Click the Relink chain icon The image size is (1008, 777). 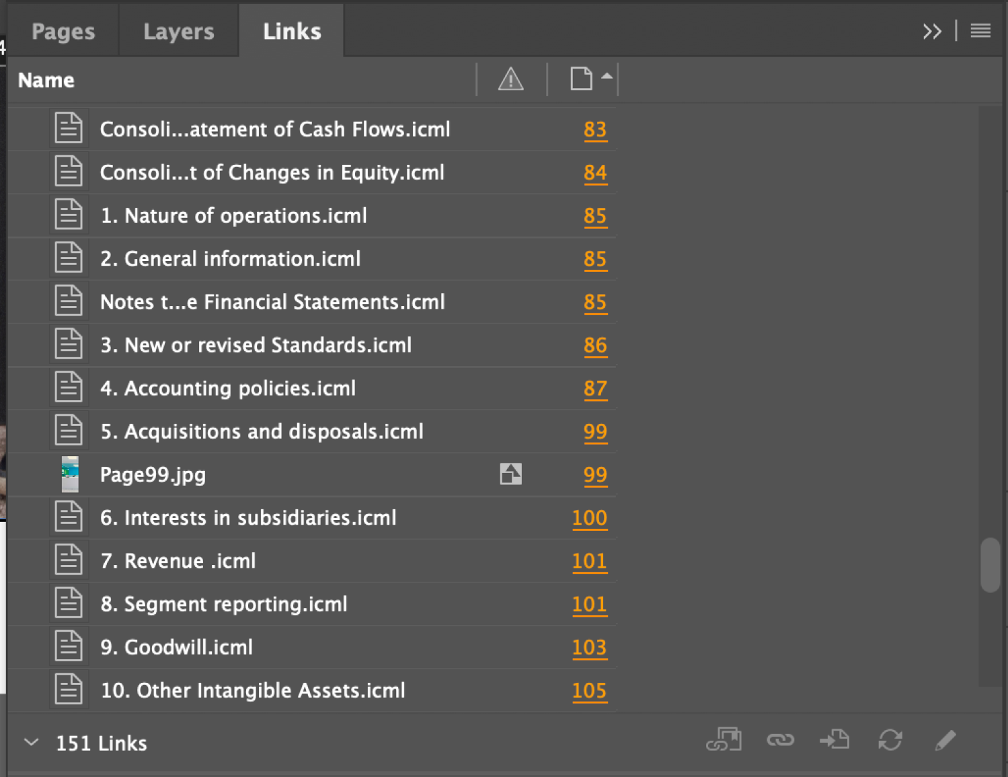[x=780, y=740]
